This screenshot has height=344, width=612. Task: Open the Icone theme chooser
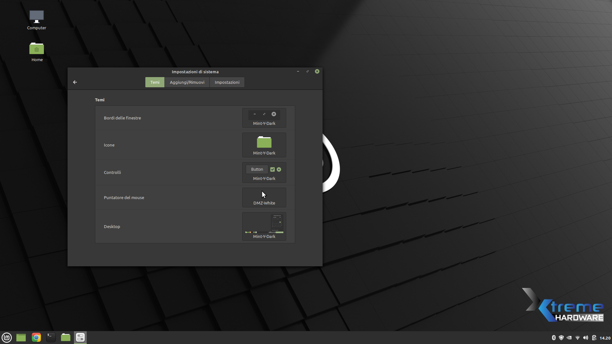[264, 145]
